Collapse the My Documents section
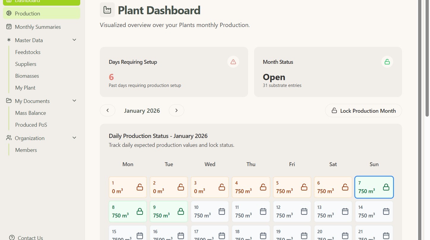Viewport: 430px width, 240px height. [74, 101]
